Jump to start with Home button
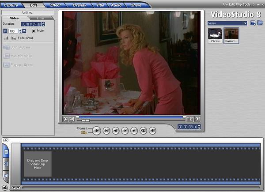 pos(106,131)
